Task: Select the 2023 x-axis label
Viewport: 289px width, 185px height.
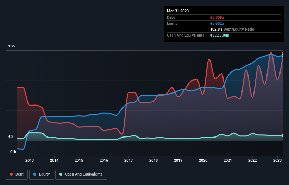Action: coord(277,160)
